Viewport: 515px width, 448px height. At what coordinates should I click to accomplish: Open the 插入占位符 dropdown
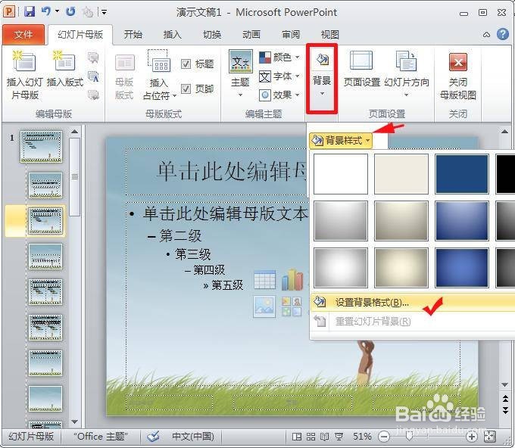pos(160,76)
